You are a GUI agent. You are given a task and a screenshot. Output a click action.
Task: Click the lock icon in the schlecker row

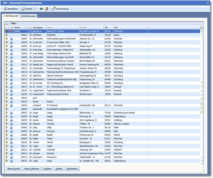pyautogui.click(x=7, y=35)
